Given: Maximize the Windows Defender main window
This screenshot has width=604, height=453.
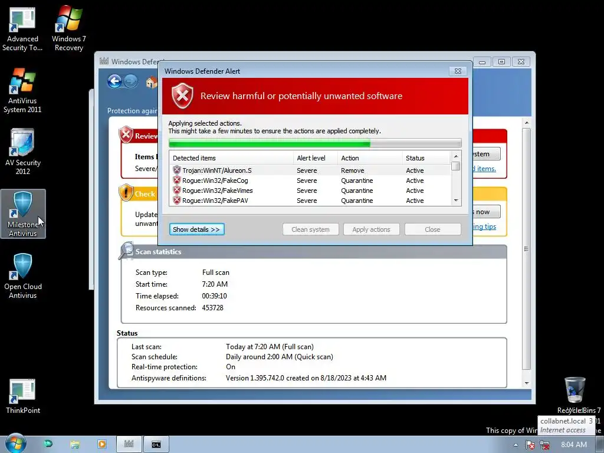Looking at the screenshot, I should [501, 61].
